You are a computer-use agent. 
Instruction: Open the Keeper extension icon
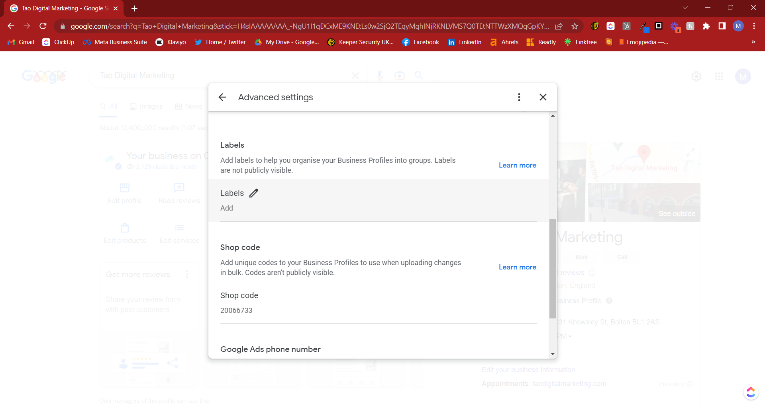594,26
